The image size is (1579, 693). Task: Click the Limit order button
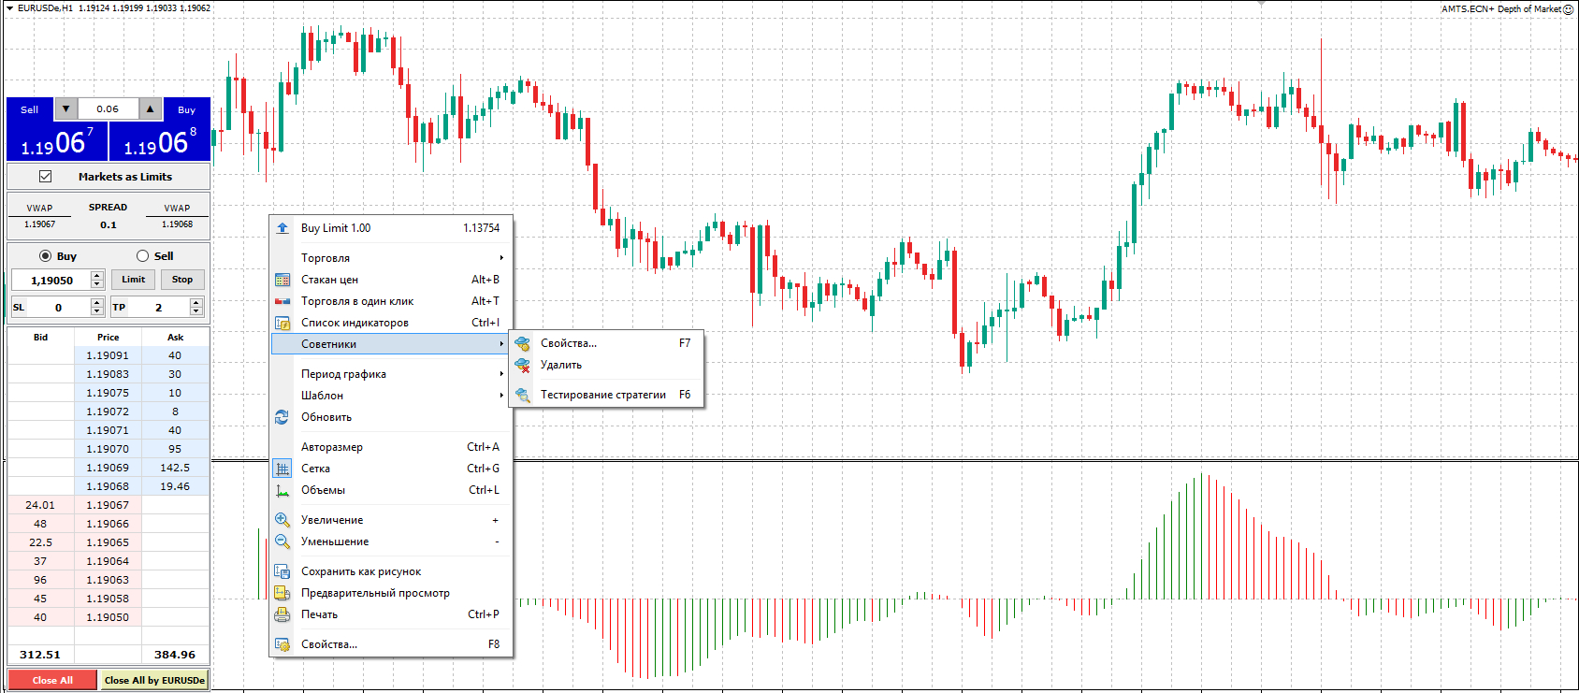(x=134, y=280)
